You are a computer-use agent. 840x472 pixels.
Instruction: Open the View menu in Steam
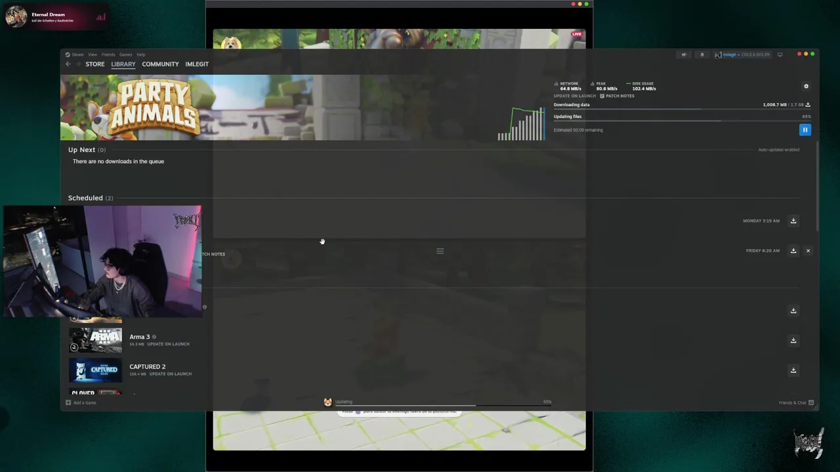[x=93, y=54]
